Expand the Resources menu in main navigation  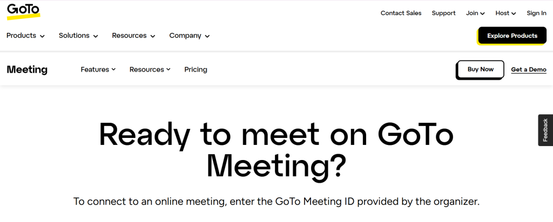click(133, 36)
